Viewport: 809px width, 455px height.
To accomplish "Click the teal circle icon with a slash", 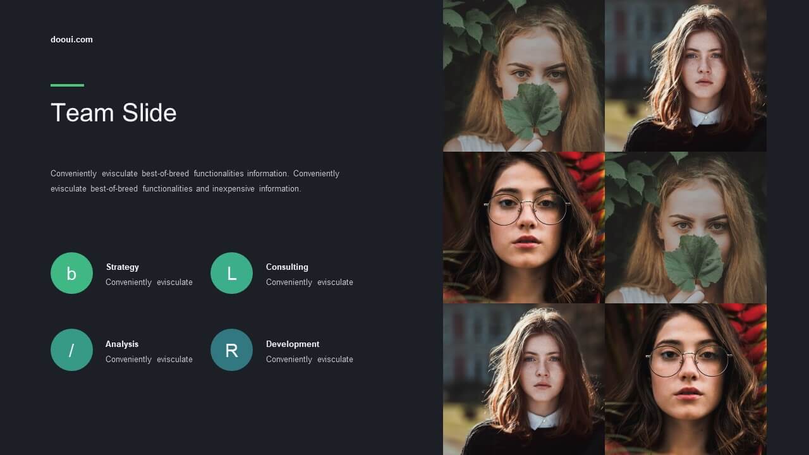I will (71, 349).
